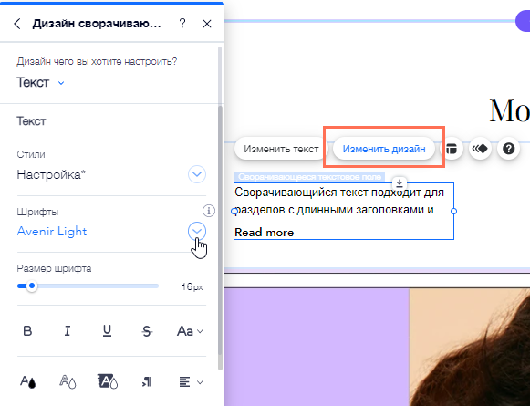
Task: Open help with the question mark icon
Action: click(182, 24)
